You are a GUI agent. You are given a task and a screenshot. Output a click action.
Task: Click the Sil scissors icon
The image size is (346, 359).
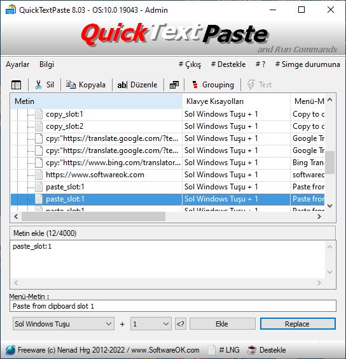[x=39, y=85]
